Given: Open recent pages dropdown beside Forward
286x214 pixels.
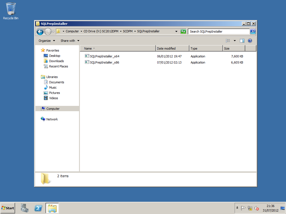Looking at the screenshot, I should pyautogui.click(x=53, y=32).
